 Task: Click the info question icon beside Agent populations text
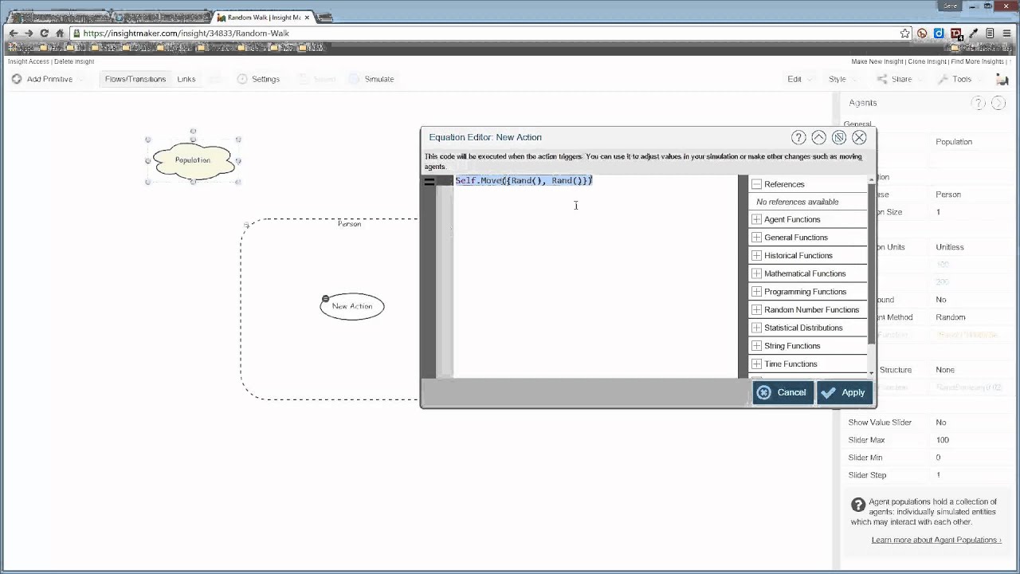point(858,505)
